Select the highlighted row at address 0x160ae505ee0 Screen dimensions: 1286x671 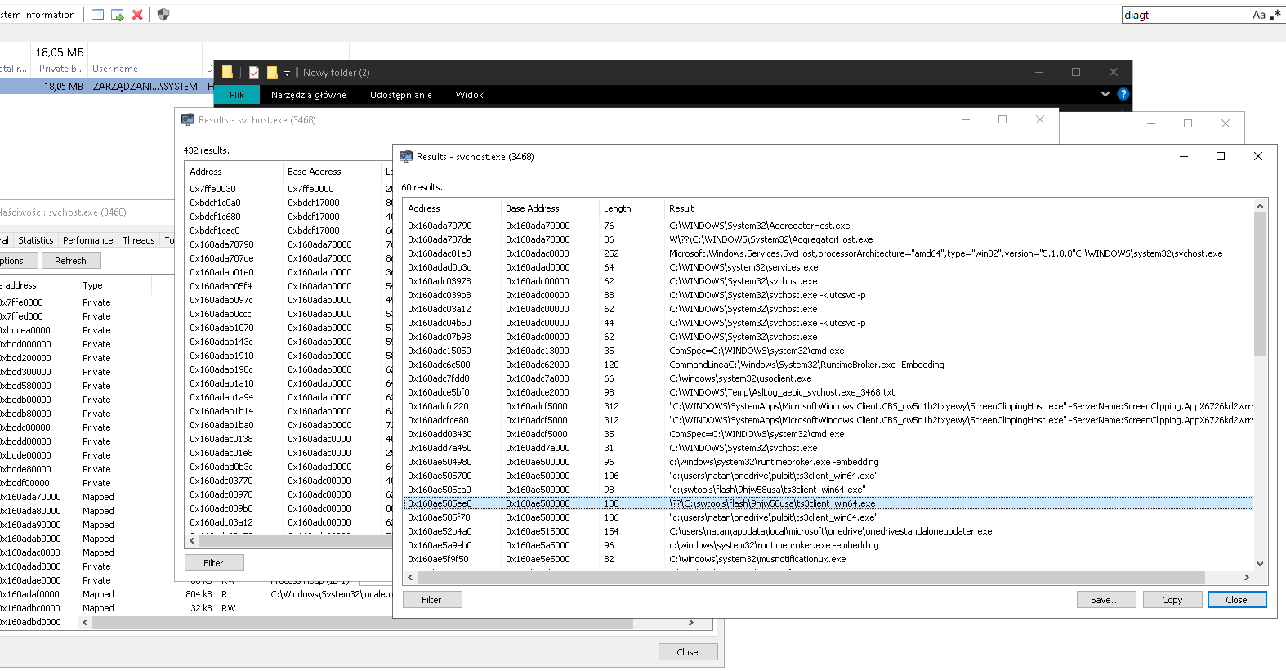click(828, 503)
